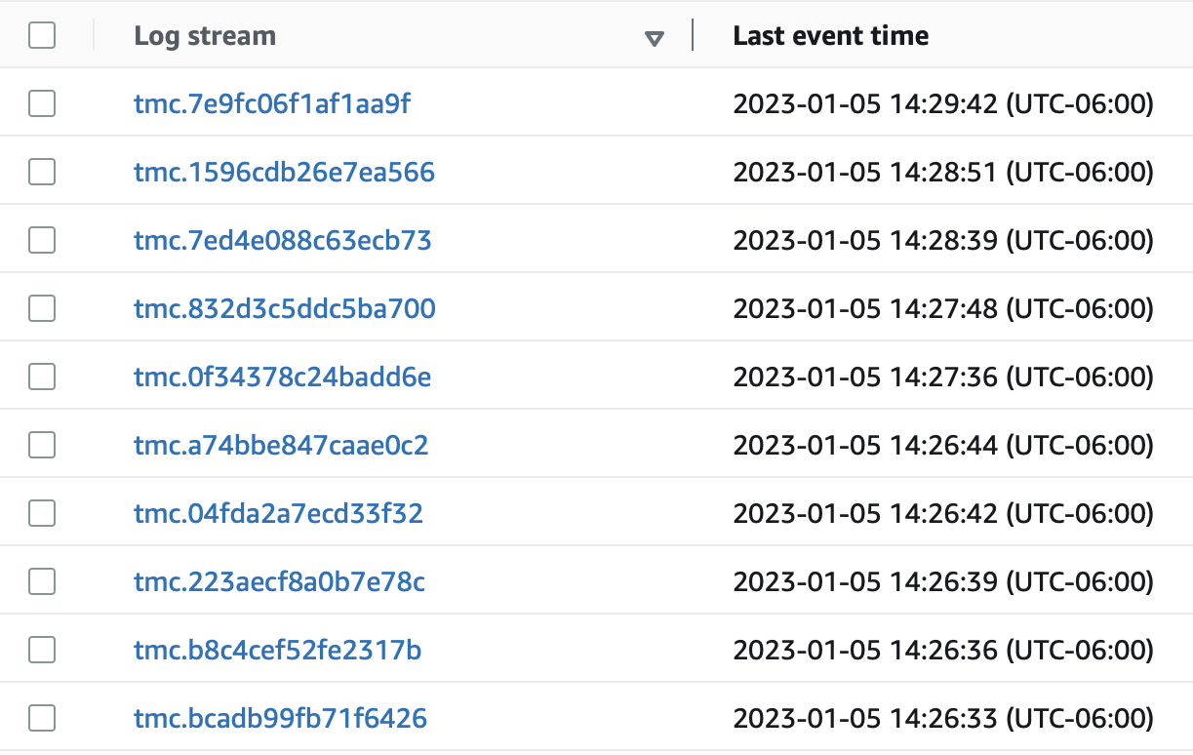Open log stream tmc.7e9fc06f1af1aa9f
Screen dimensions: 1193x755
(x=271, y=102)
